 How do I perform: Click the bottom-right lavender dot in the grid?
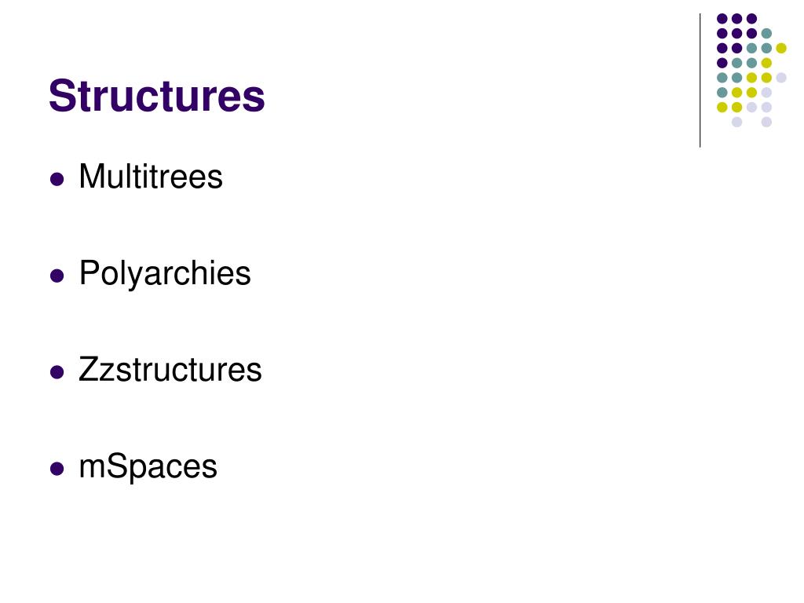coord(766,122)
